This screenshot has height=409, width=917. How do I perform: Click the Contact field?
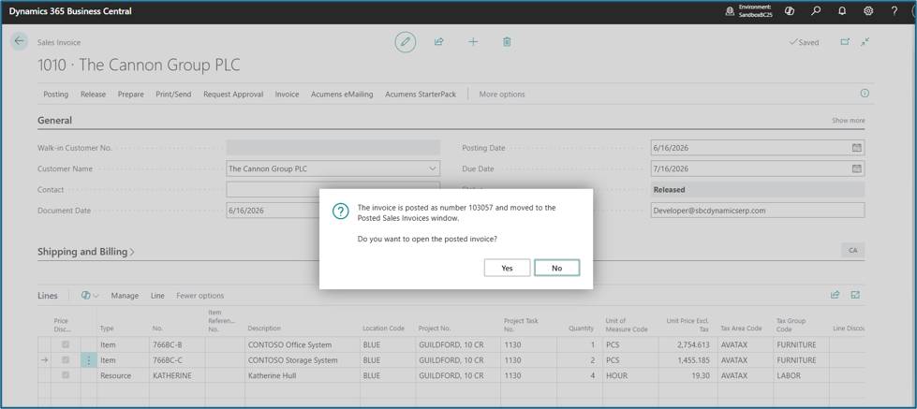point(333,190)
